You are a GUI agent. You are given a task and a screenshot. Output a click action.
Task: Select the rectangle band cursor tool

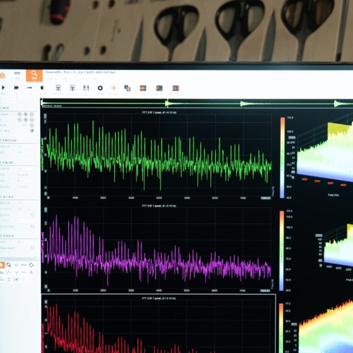pyautogui.click(x=23, y=265)
